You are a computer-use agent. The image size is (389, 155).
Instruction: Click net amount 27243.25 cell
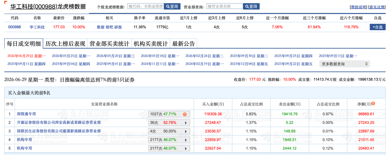point(366,123)
